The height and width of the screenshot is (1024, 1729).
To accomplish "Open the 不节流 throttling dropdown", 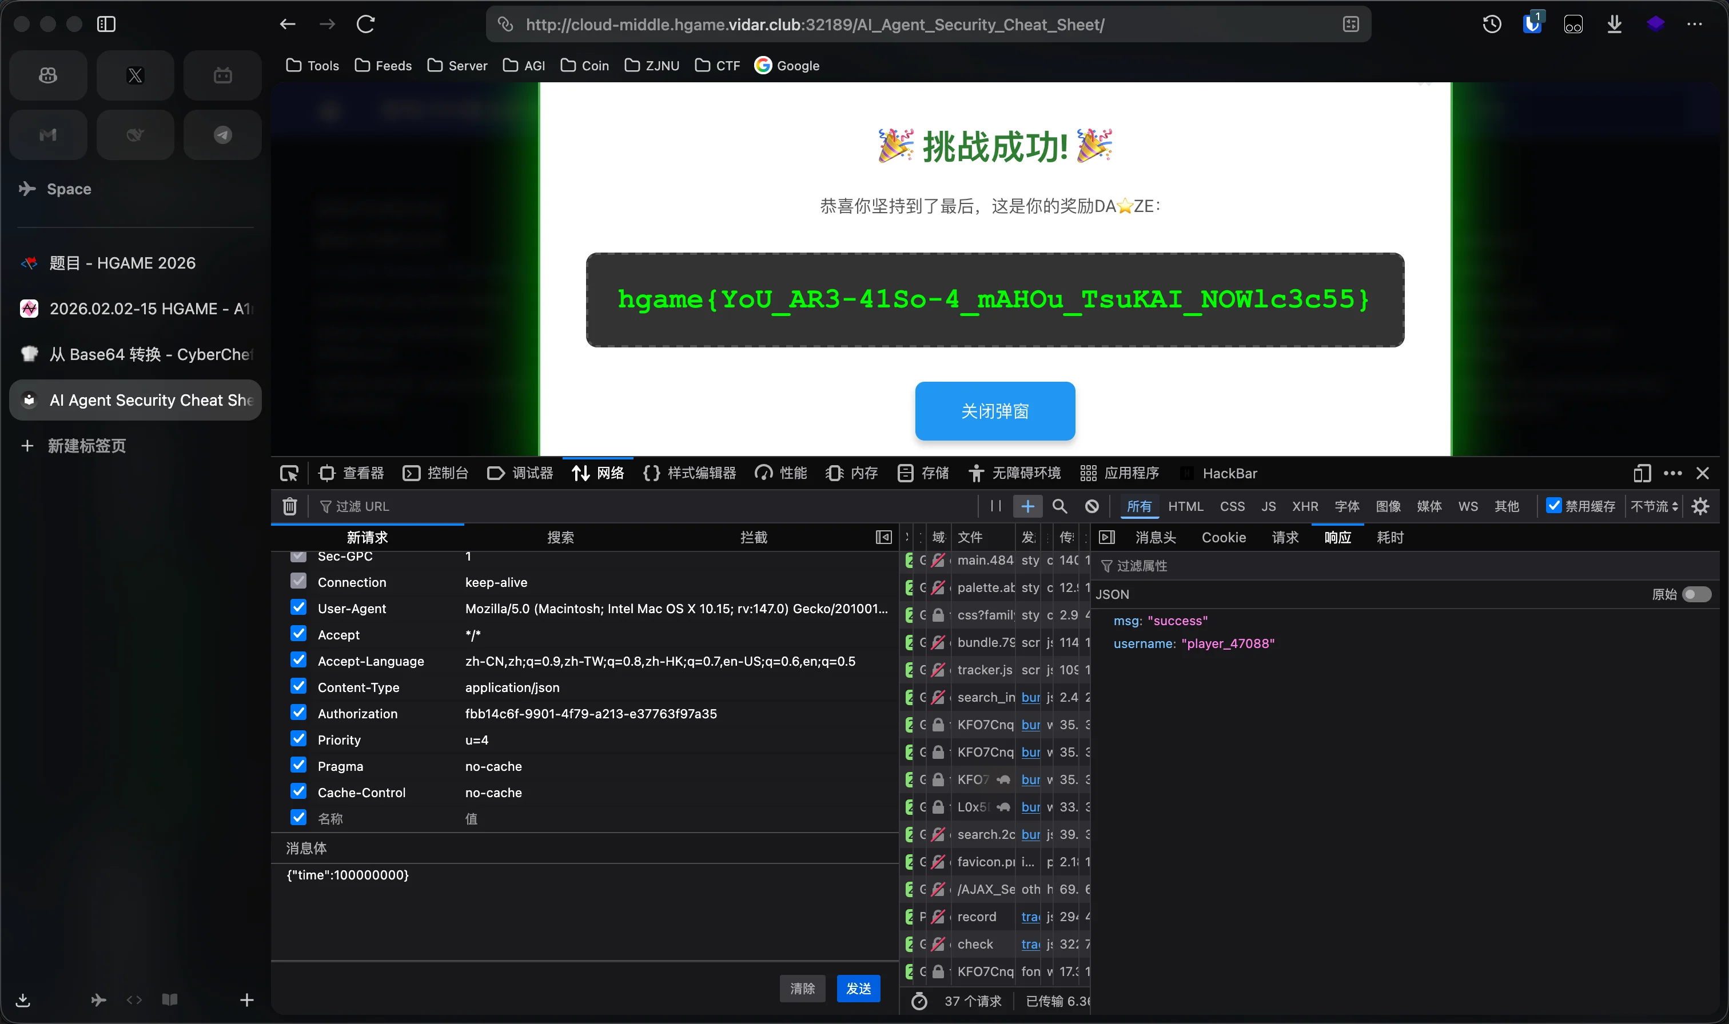I will [1654, 506].
